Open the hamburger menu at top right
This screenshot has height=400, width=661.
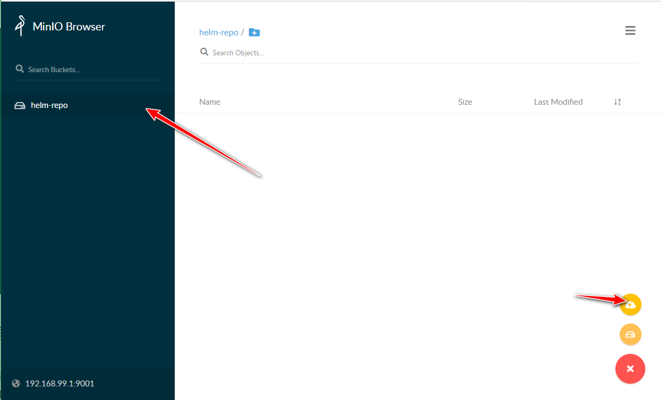pyautogui.click(x=630, y=31)
